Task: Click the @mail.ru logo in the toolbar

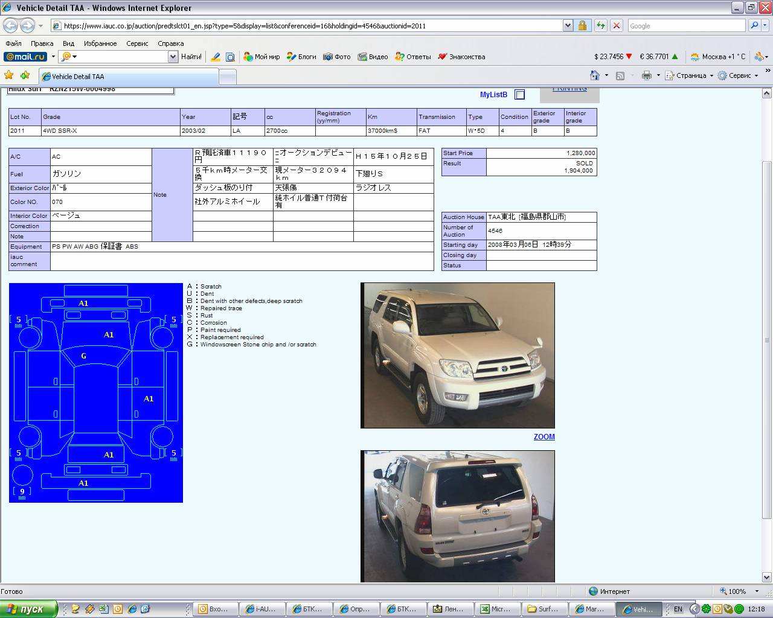Action: (x=25, y=57)
